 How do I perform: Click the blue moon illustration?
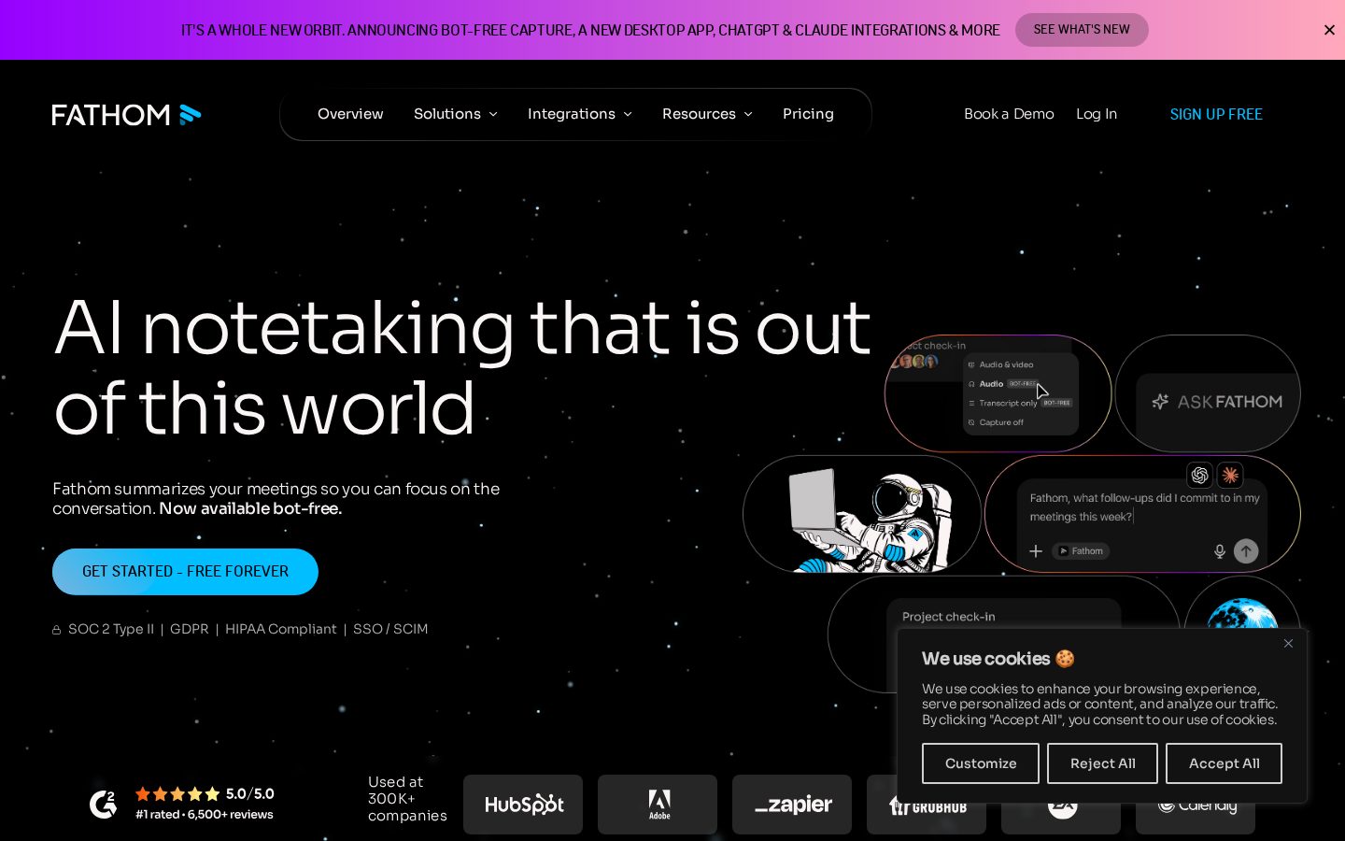[x=1242, y=614]
